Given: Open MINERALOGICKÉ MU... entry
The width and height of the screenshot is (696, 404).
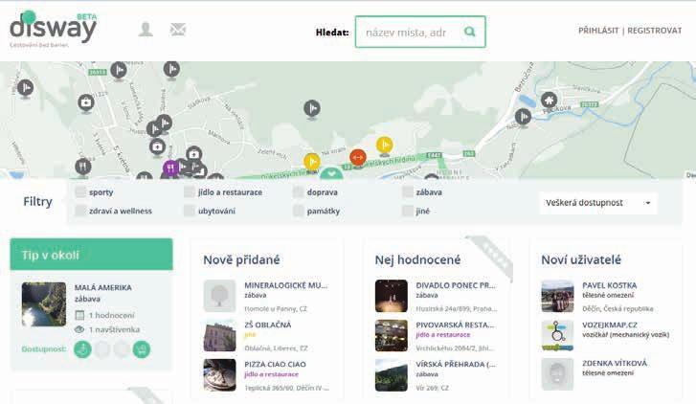Looking at the screenshot, I should [x=285, y=285].
